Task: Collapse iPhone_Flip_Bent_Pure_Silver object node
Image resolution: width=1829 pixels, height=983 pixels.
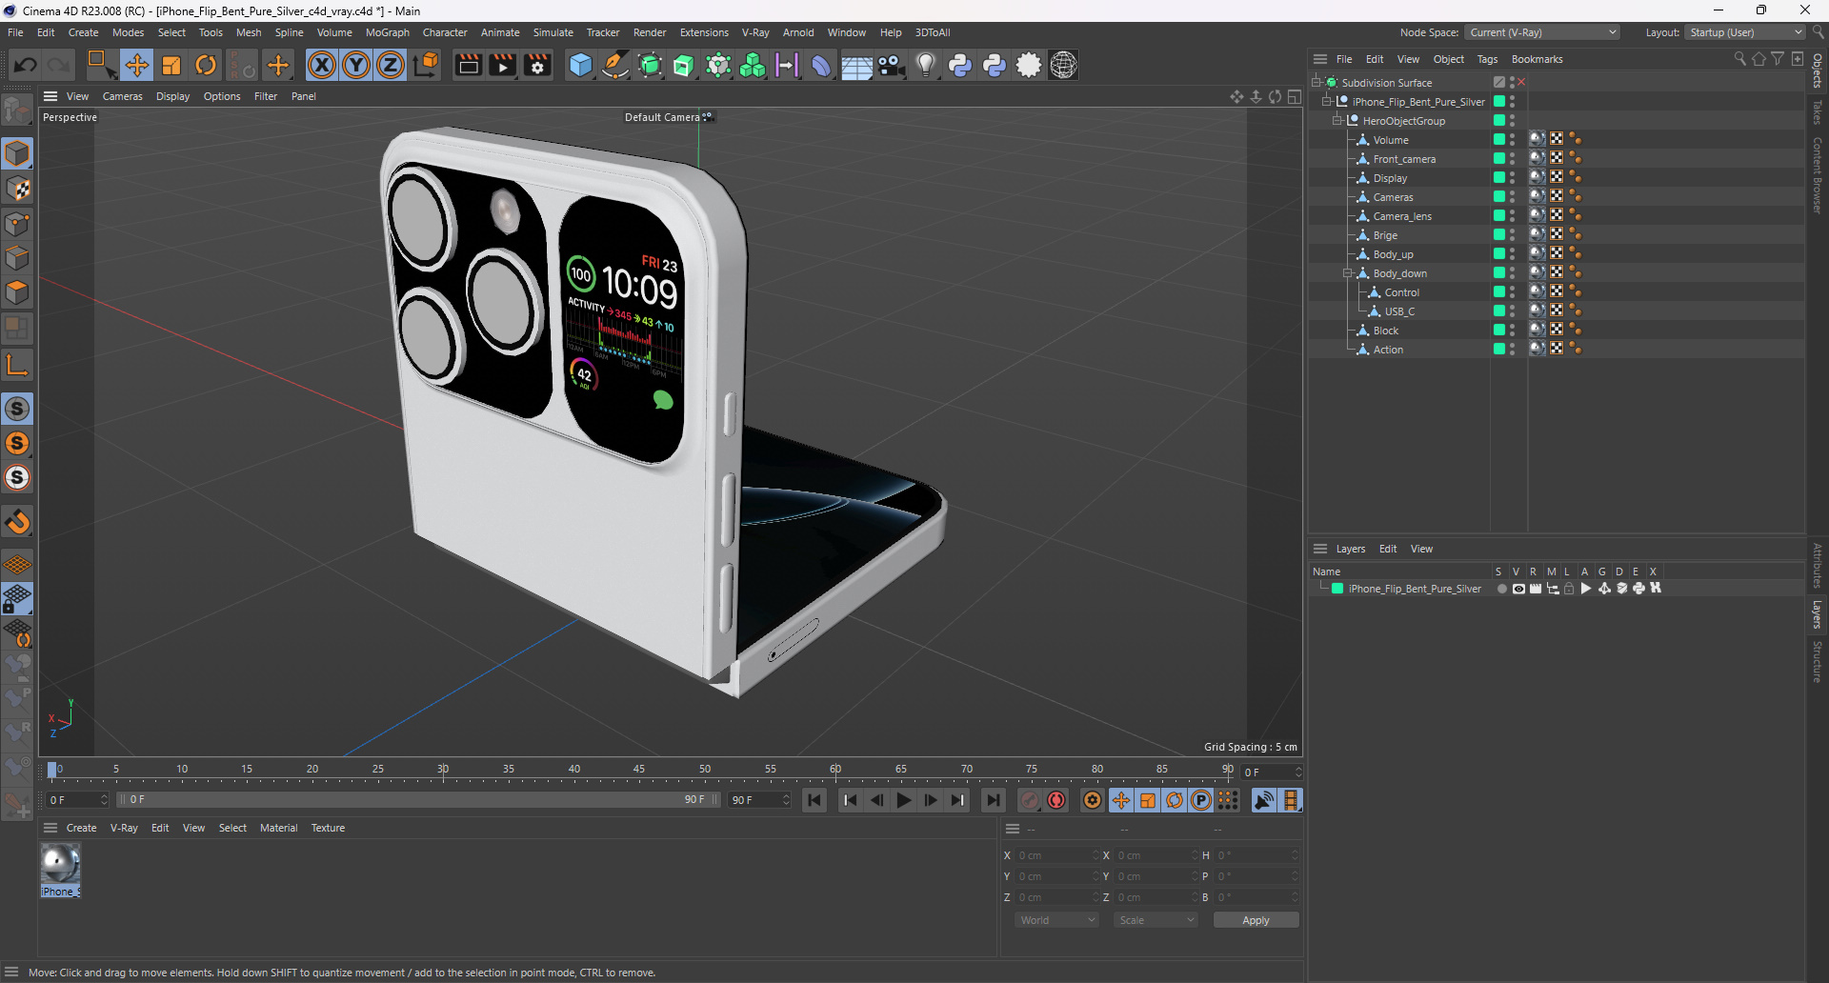Action: pos(1326,102)
